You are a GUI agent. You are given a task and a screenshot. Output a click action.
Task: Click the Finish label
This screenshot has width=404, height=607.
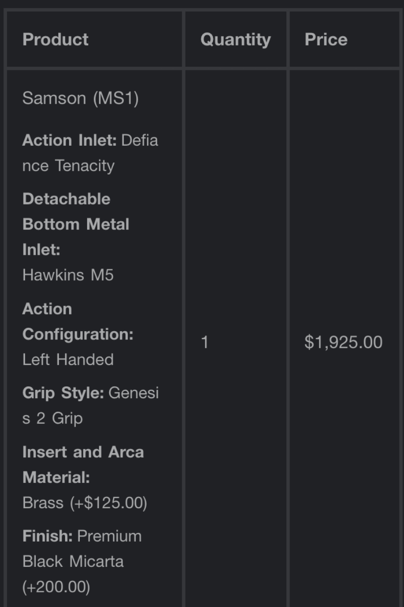tap(47, 536)
